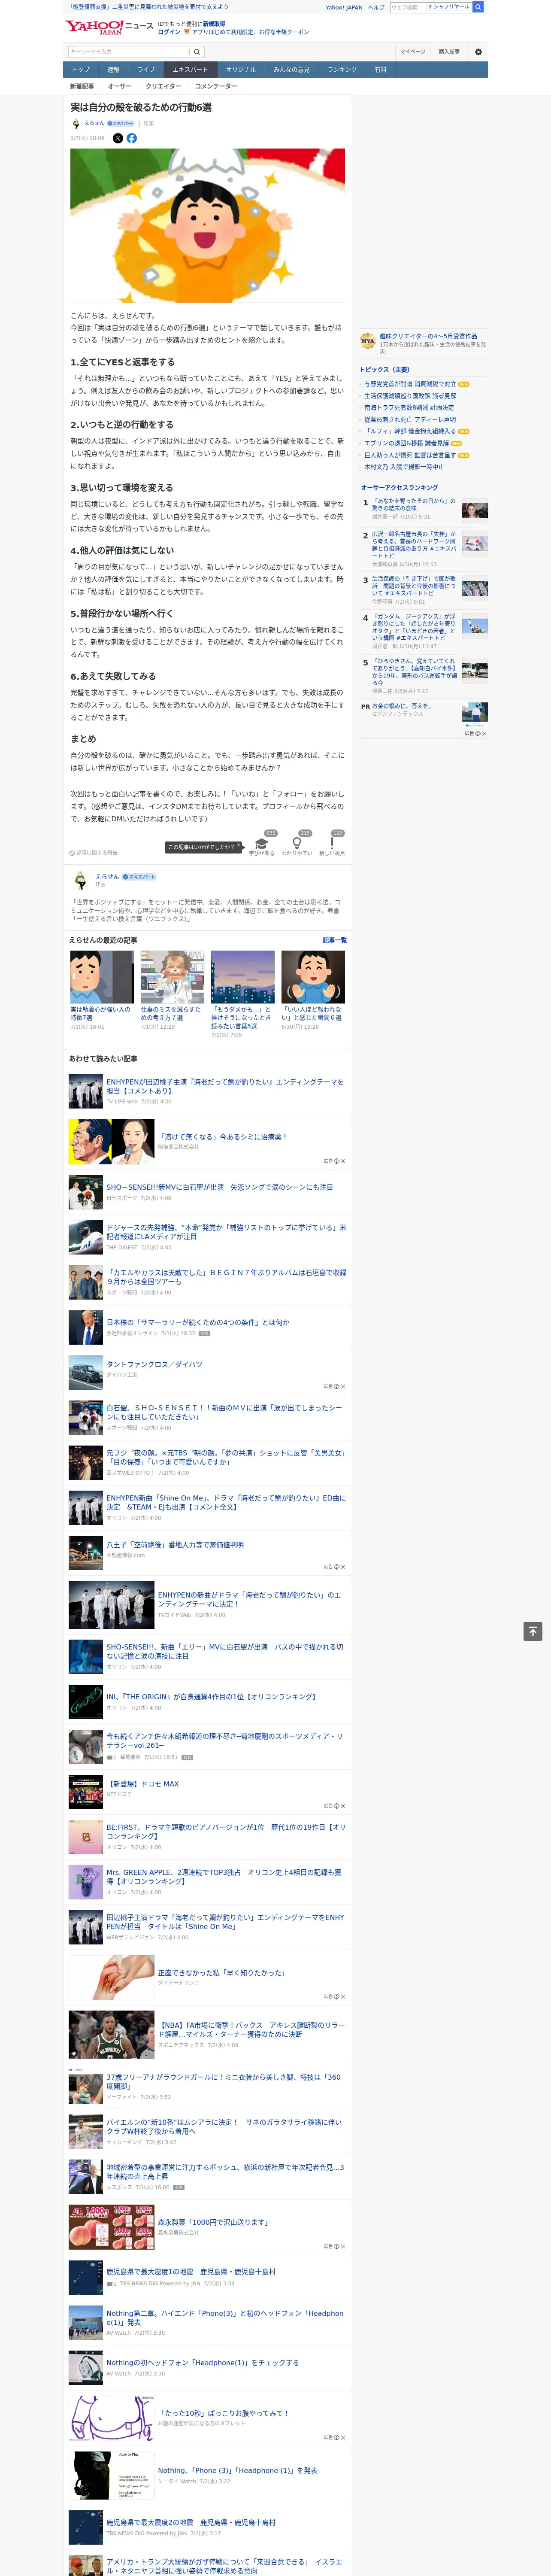
Task: Open Mrs. GREEN APPLE オリコン article
Action: (225, 1876)
